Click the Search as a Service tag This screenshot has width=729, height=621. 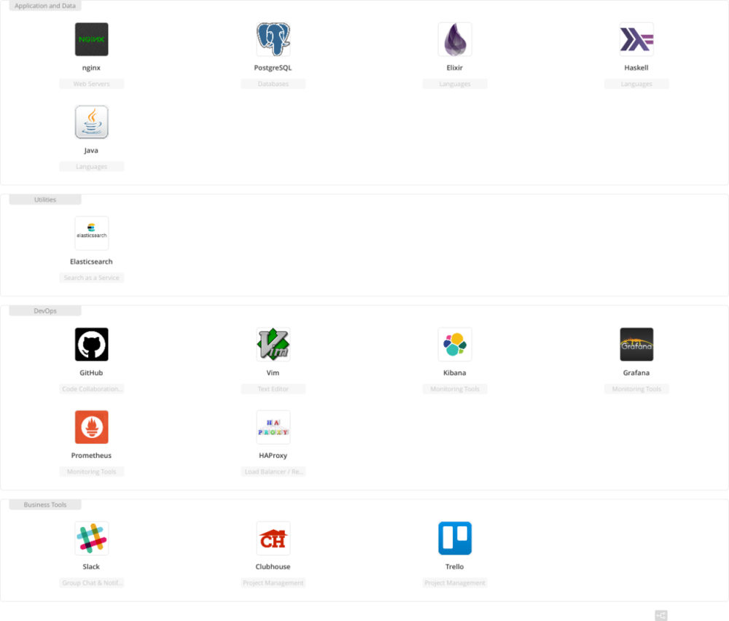tap(92, 278)
